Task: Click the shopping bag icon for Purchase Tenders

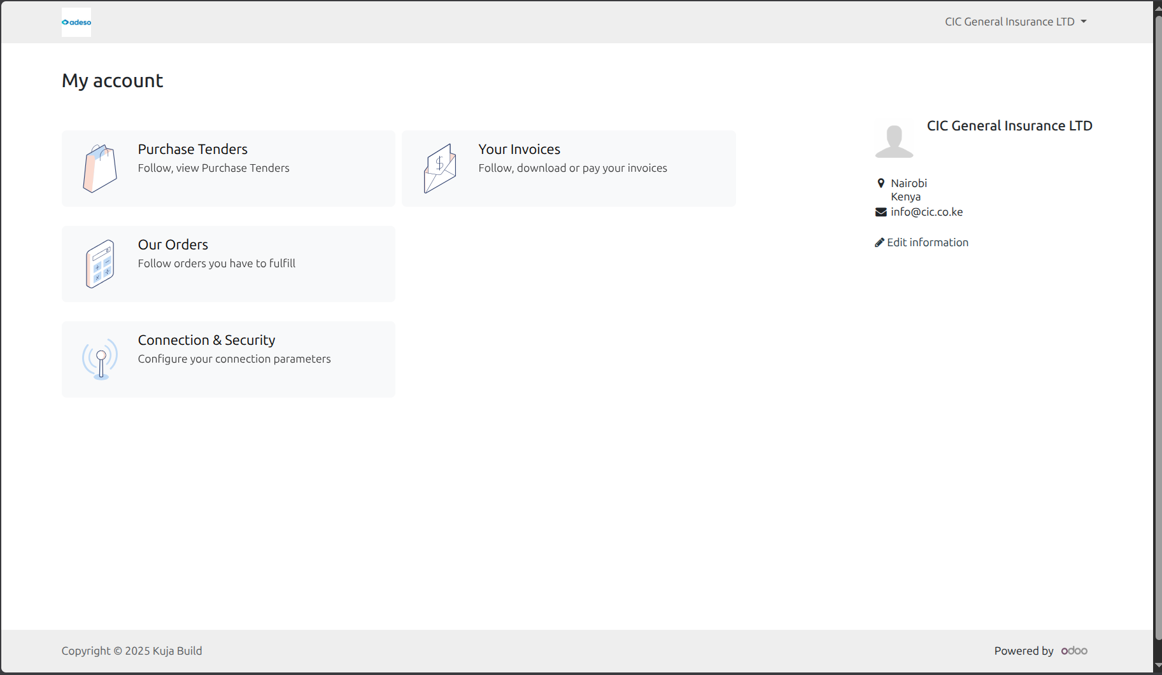Action: 100,169
